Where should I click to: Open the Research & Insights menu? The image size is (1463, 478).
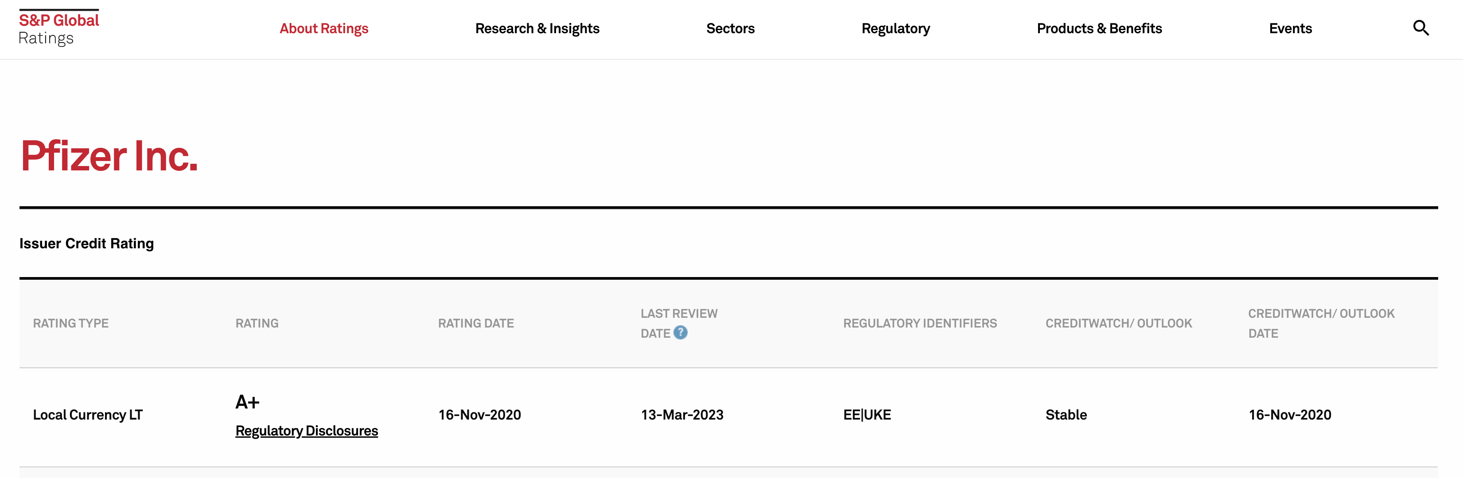coord(537,28)
